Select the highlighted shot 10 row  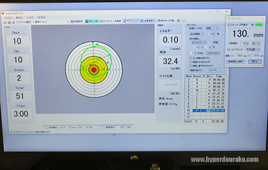[205, 110]
